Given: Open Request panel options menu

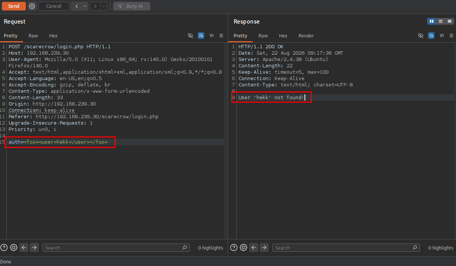Looking at the screenshot, I should tap(221, 36).
